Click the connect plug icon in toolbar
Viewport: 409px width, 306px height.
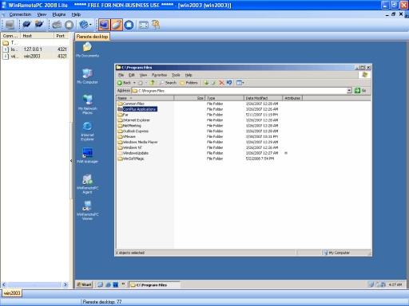click(x=26, y=25)
